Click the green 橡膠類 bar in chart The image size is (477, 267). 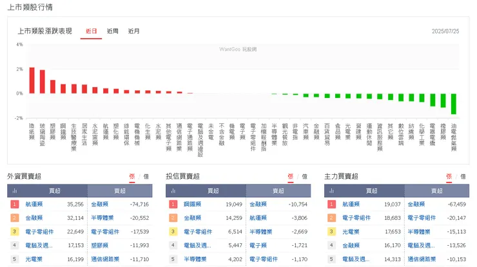click(443, 101)
